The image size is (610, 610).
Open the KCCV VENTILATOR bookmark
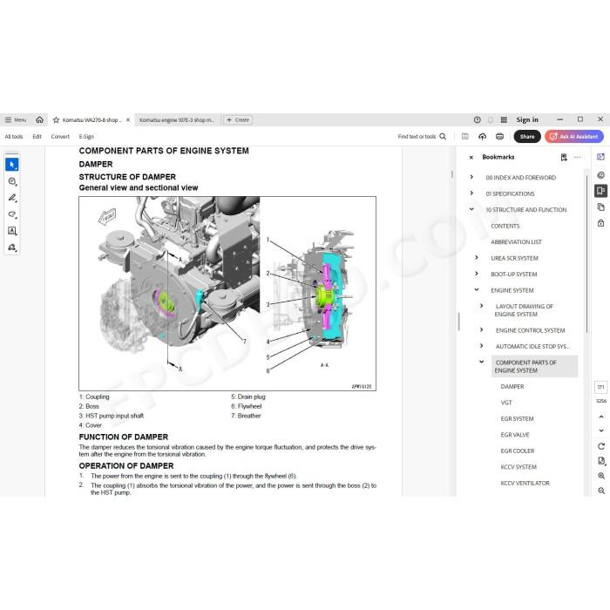click(x=525, y=483)
